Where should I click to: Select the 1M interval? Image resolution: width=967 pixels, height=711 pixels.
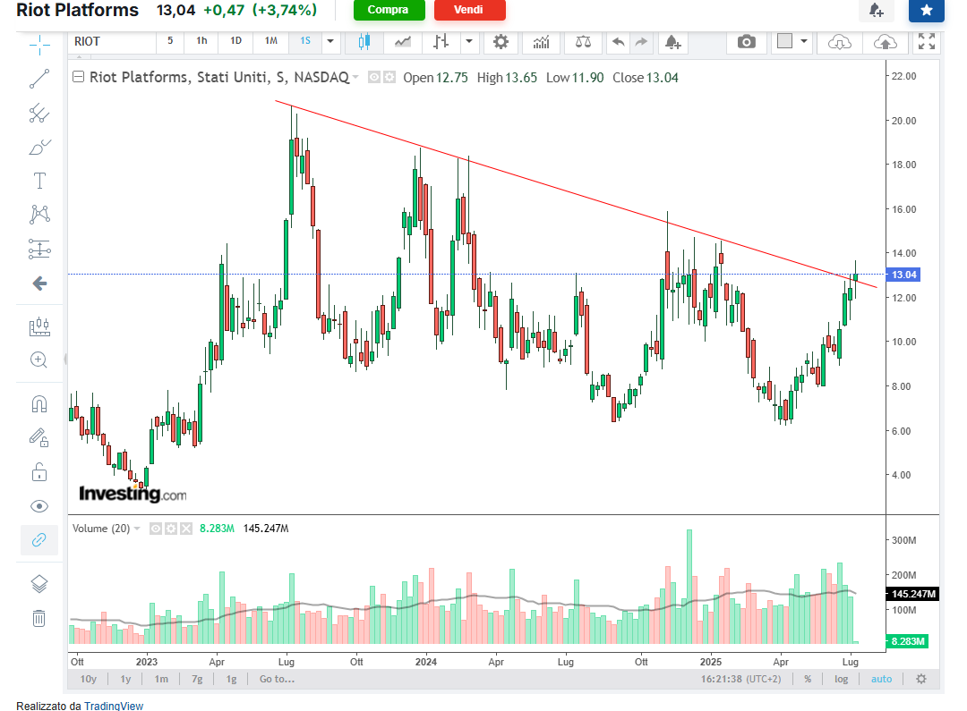270,40
